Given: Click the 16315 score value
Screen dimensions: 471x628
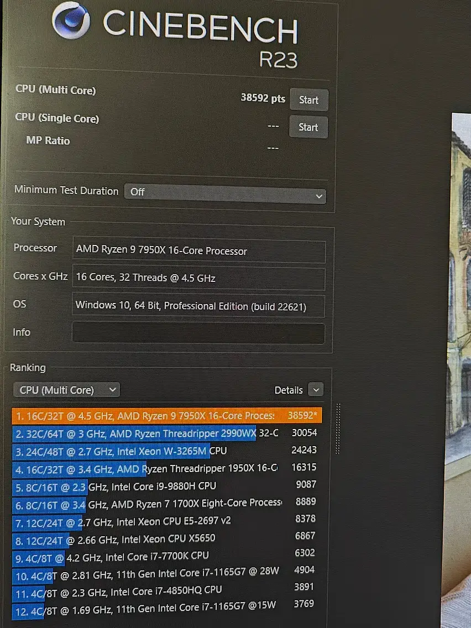Looking at the screenshot, I should [x=304, y=467].
